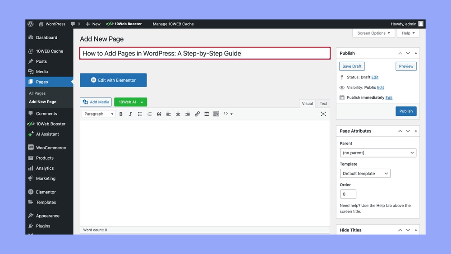Screen dimensions: 451x254
Task: Click the Add New Page submenu link
Action: pos(42,102)
